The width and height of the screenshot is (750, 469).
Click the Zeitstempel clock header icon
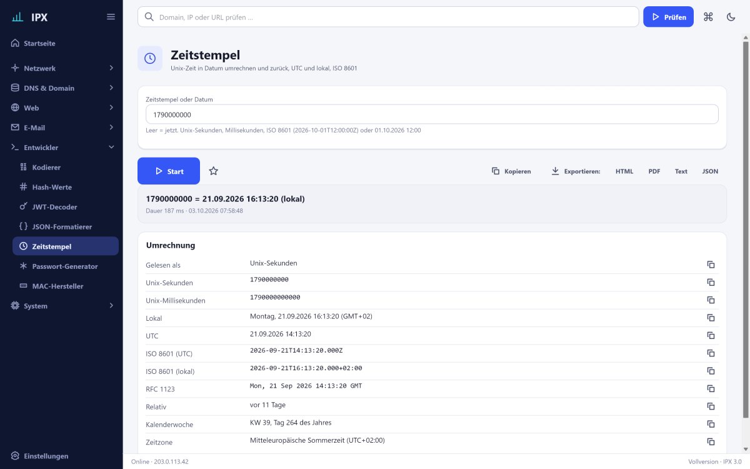click(x=150, y=58)
